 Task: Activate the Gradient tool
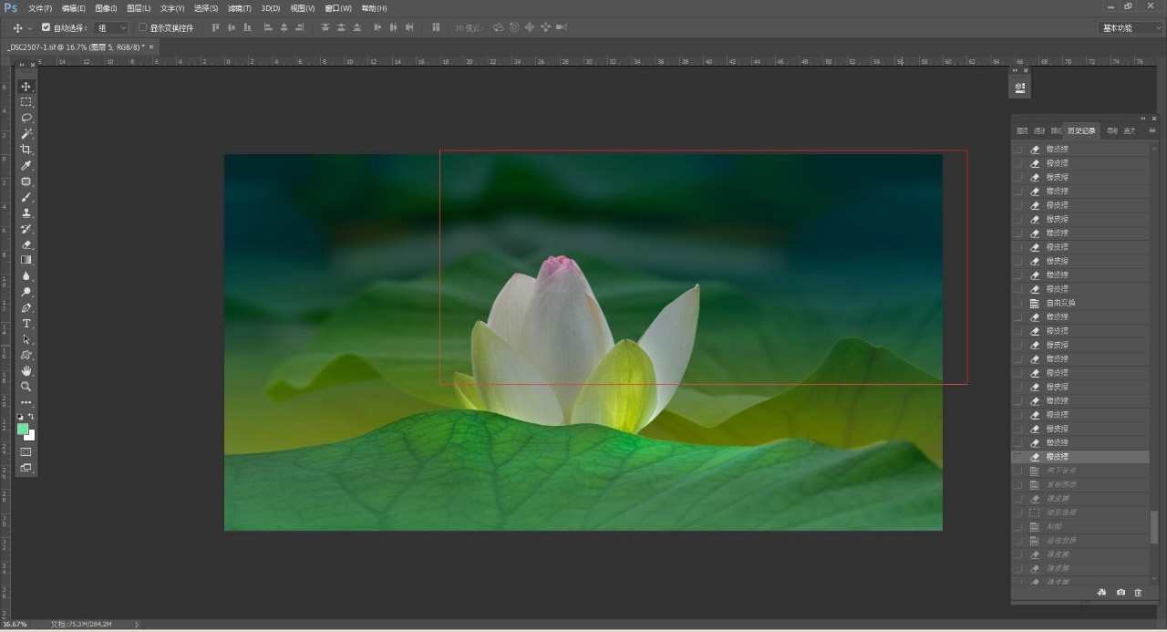click(26, 260)
